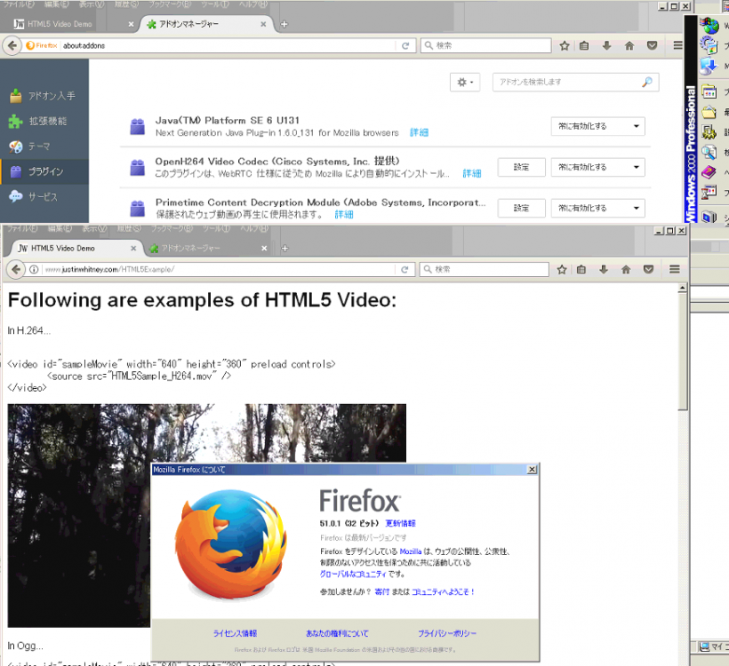
Task: Expand the Primetime Content Decryption activation dropdown
Action: coord(597,208)
